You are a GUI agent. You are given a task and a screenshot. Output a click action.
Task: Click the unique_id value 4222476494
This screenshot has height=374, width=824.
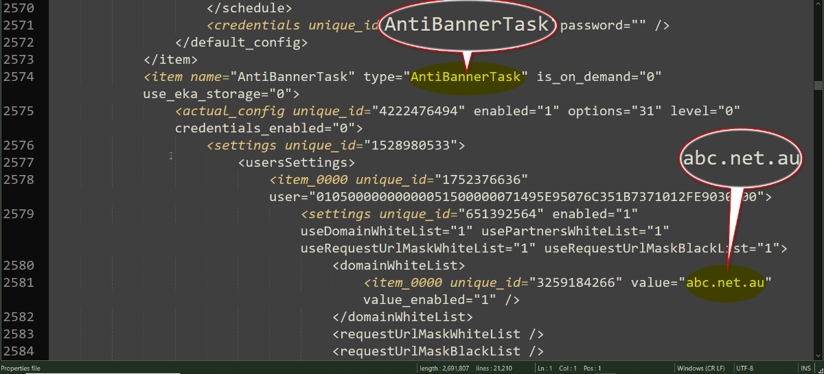pos(419,111)
